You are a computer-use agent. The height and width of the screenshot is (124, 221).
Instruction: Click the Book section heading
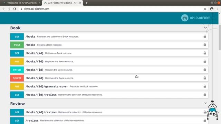coord(15,28)
